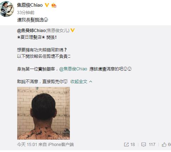The image size is (171, 152).
Task: Like the post with thumbs-up icon
Action: tap(164, 145)
